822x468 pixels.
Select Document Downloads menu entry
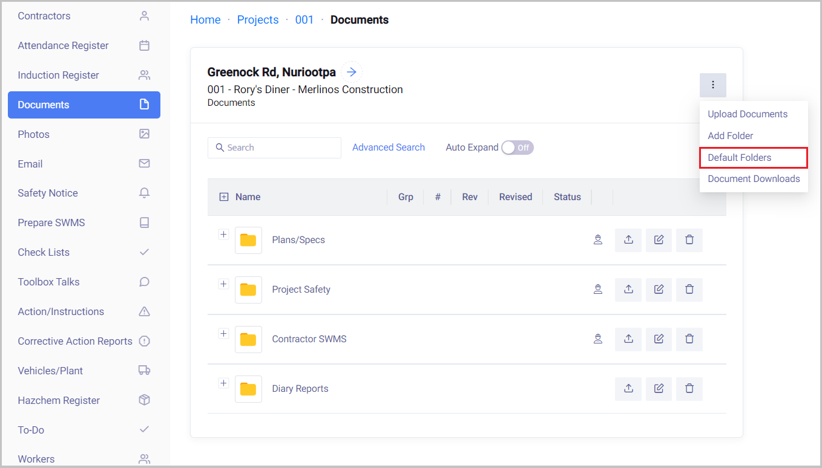click(753, 179)
